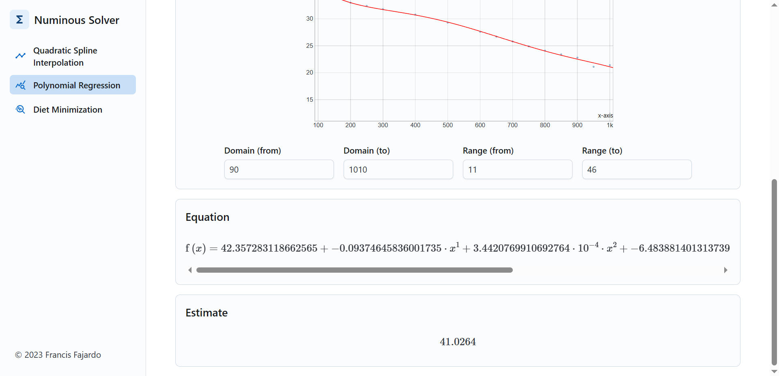
Task: Click the left arrow of the equation scrollbar
Action: [189, 270]
